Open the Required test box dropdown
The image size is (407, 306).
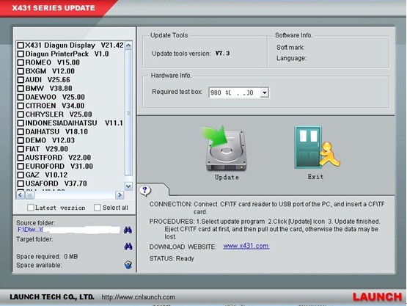264,92
